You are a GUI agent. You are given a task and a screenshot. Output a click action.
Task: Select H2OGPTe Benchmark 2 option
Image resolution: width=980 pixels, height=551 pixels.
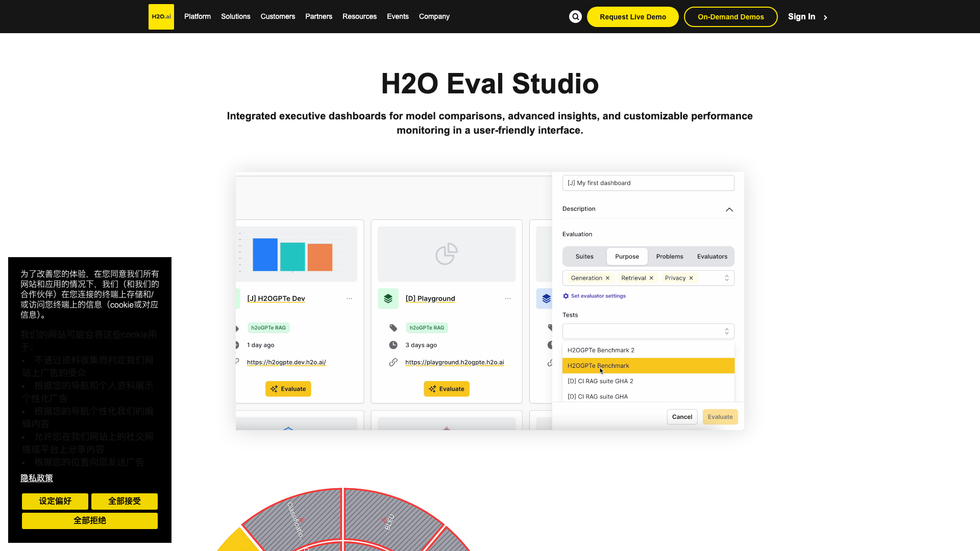[648, 350]
